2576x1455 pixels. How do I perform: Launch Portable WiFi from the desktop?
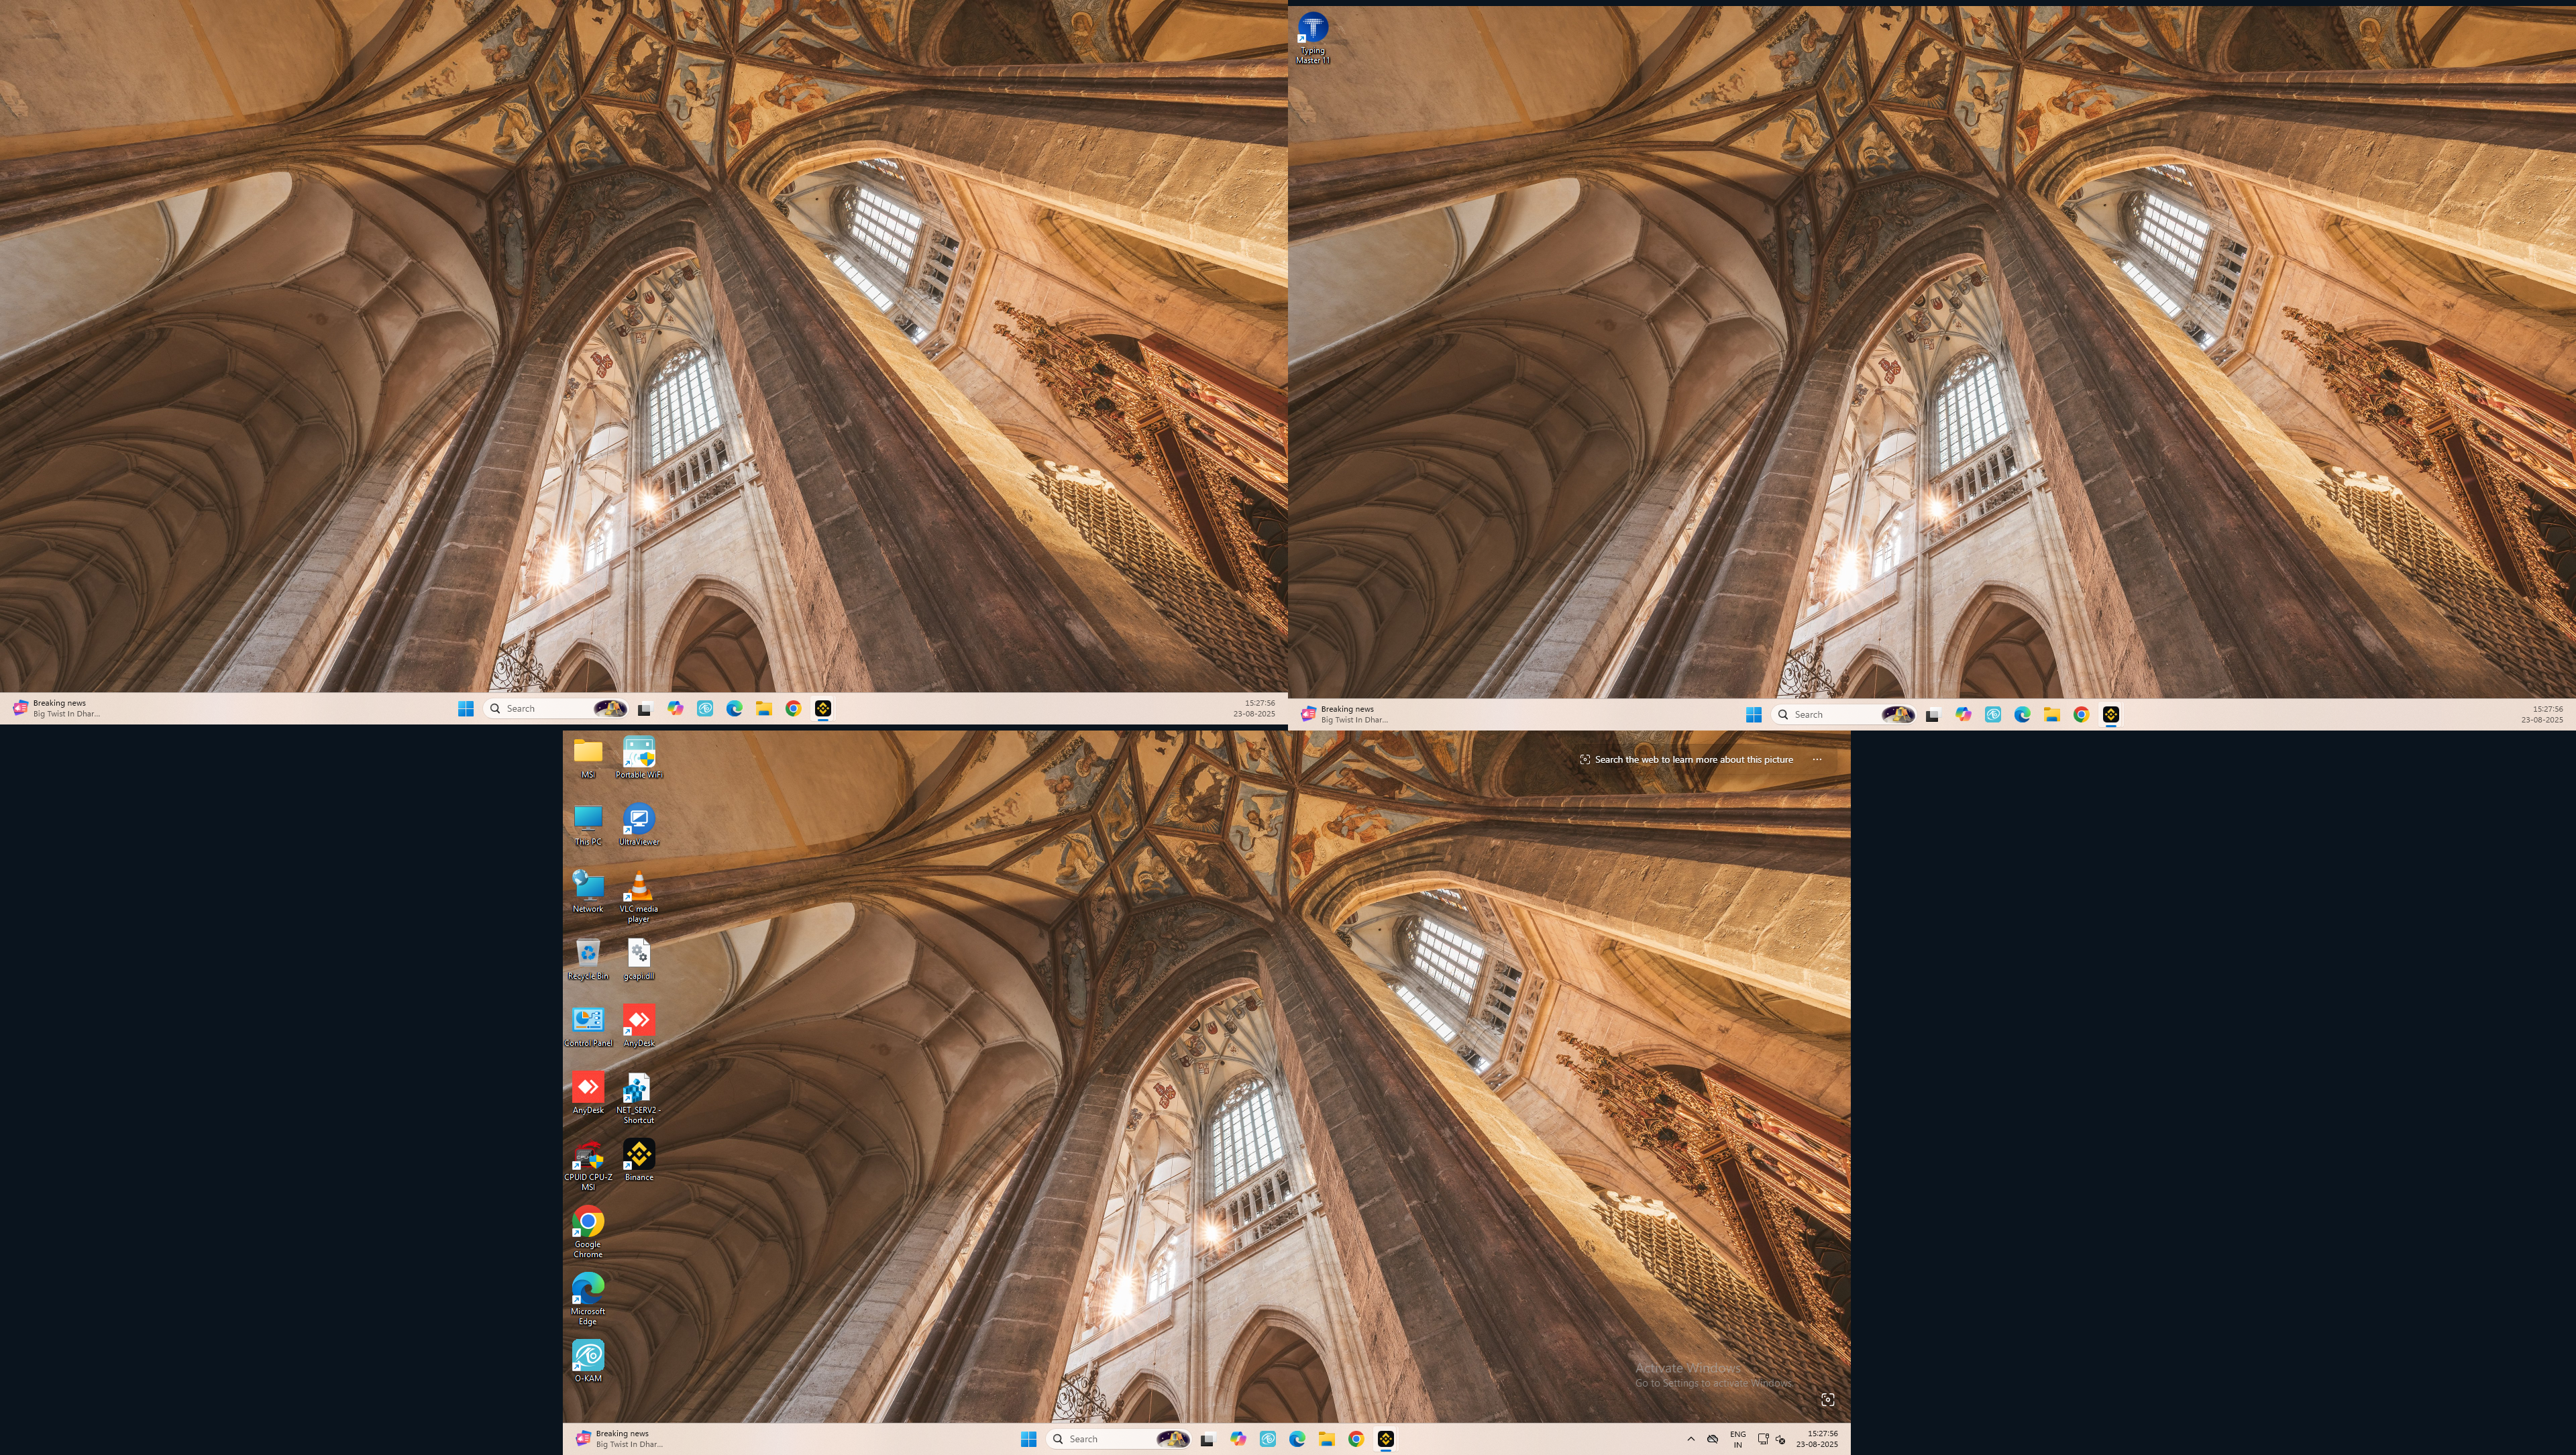click(x=638, y=753)
